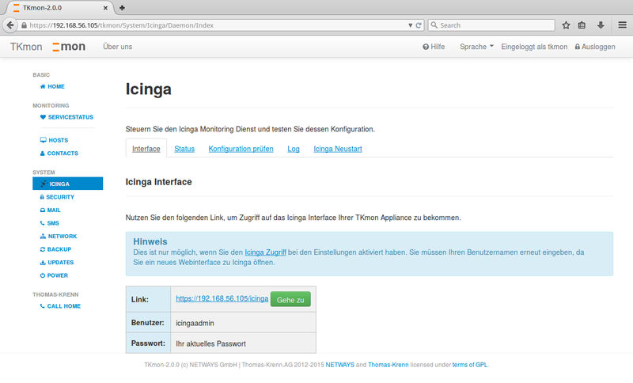The height and width of the screenshot is (383, 633).
Task: Select Icinga in System sidebar
Action: 68,184
